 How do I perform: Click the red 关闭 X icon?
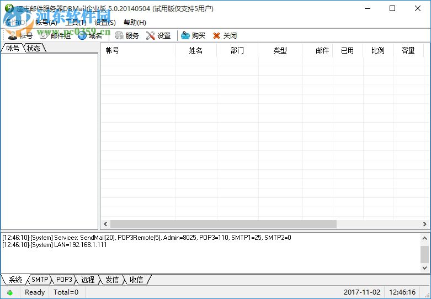pos(216,35)
